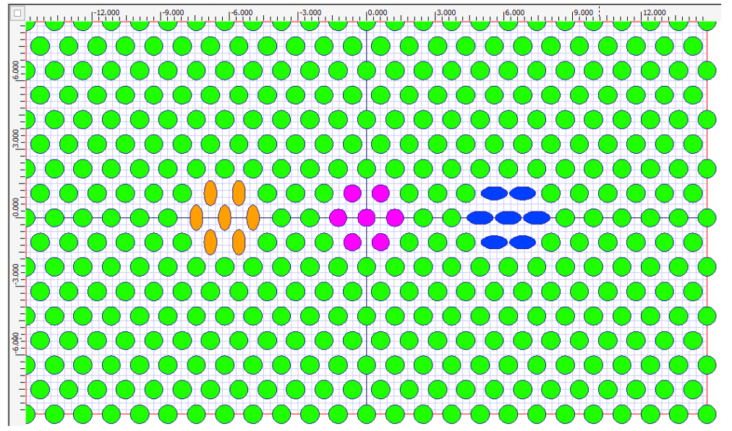
Task: Select the magenta circle at the layout origin
Action: click(367, 217)
